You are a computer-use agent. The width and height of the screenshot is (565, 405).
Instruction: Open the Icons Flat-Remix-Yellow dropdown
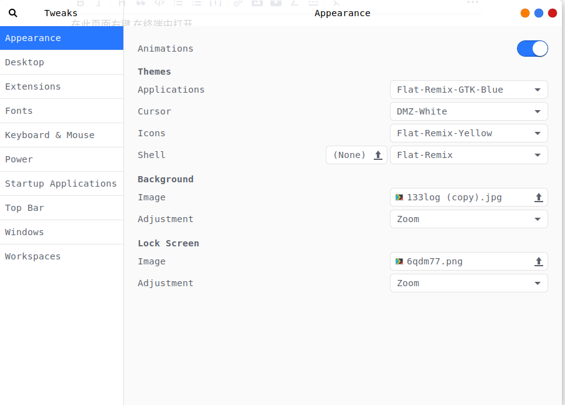(x=468, y=133)
